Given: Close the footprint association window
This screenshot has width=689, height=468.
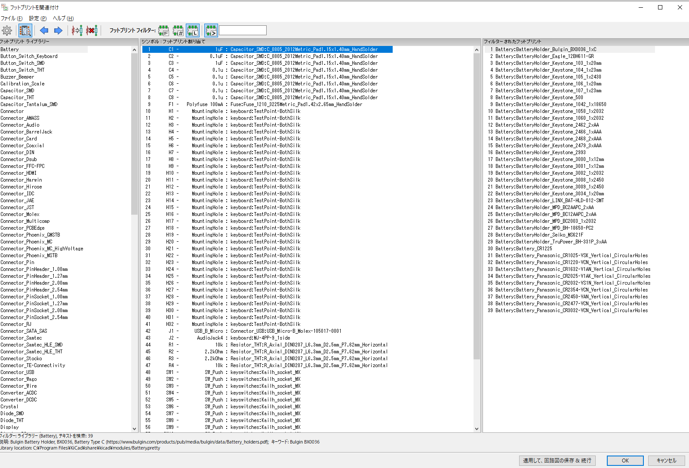Looking at the screenshot, I should tap(680, 7).
